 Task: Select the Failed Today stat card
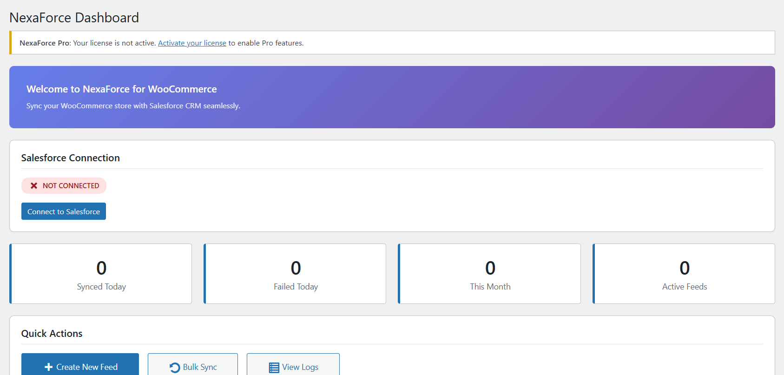point(295,274)
